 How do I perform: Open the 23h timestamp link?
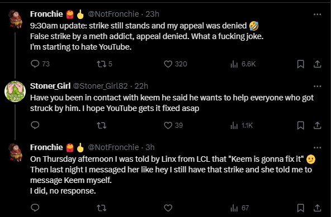(153, 14)
